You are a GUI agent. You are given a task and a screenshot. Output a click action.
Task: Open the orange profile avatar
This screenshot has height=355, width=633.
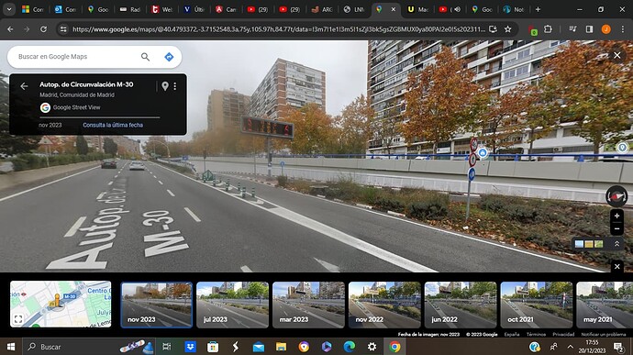(606, 29)
